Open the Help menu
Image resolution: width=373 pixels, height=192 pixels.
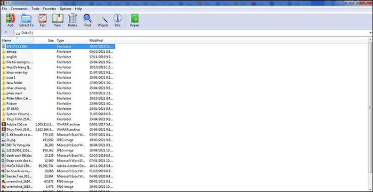pos(78,9)
